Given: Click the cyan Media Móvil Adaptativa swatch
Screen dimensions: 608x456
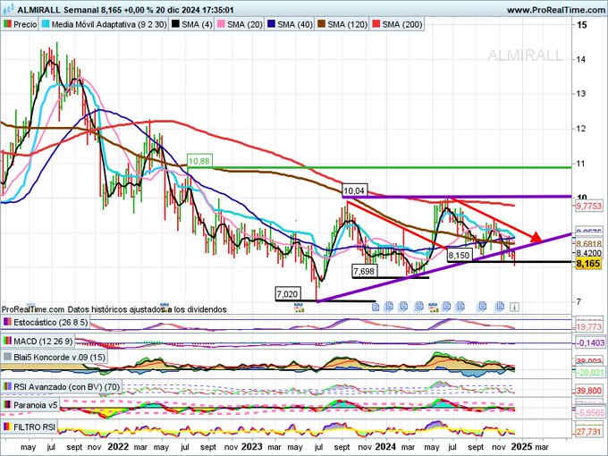Looking at the screenshot, I should point(46,24).
